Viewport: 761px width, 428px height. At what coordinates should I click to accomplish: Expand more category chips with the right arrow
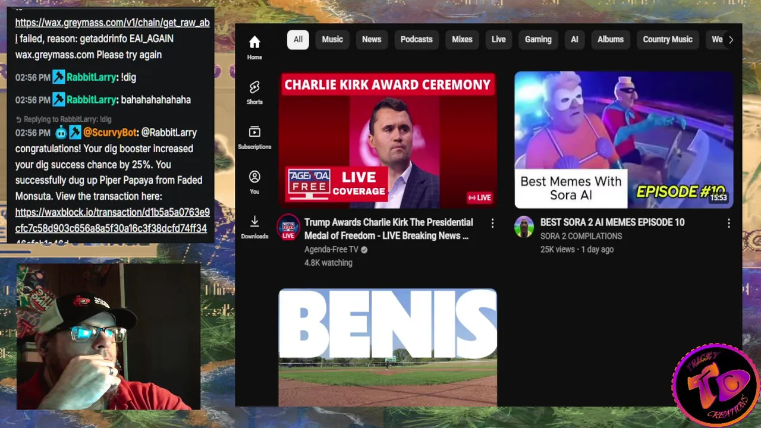(731, 39)
